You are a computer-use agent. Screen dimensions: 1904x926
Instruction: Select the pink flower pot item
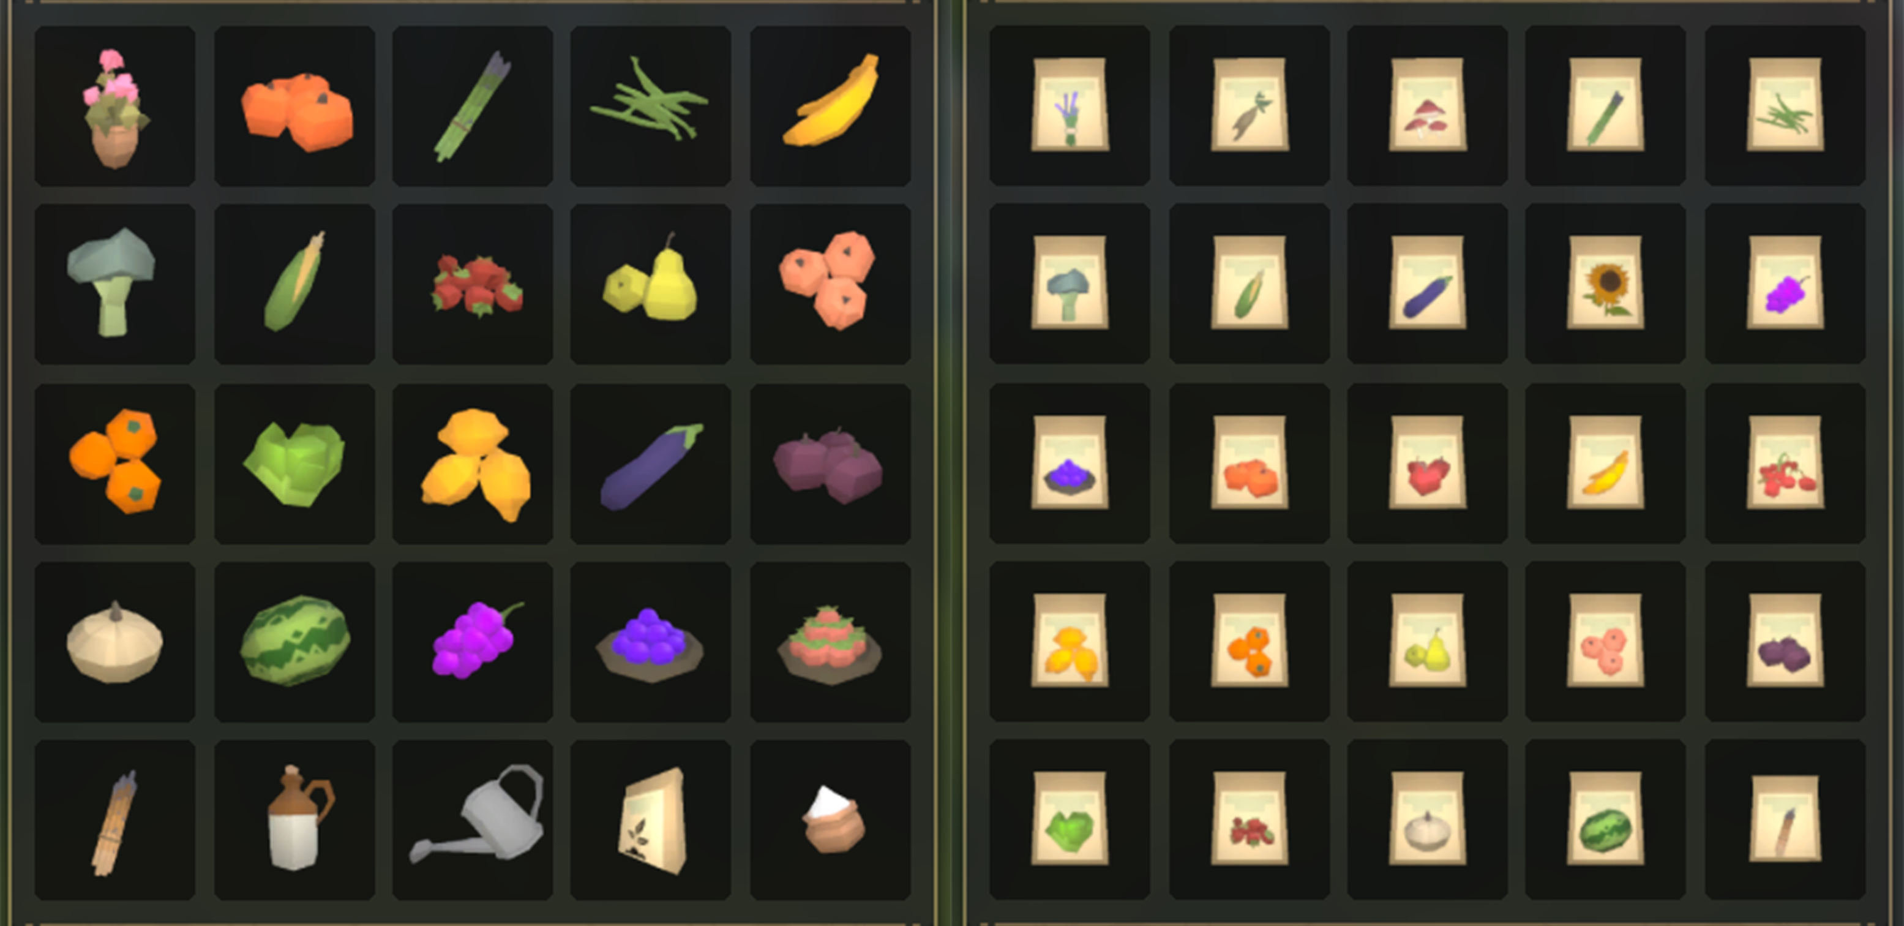click(x=114, y=107)
